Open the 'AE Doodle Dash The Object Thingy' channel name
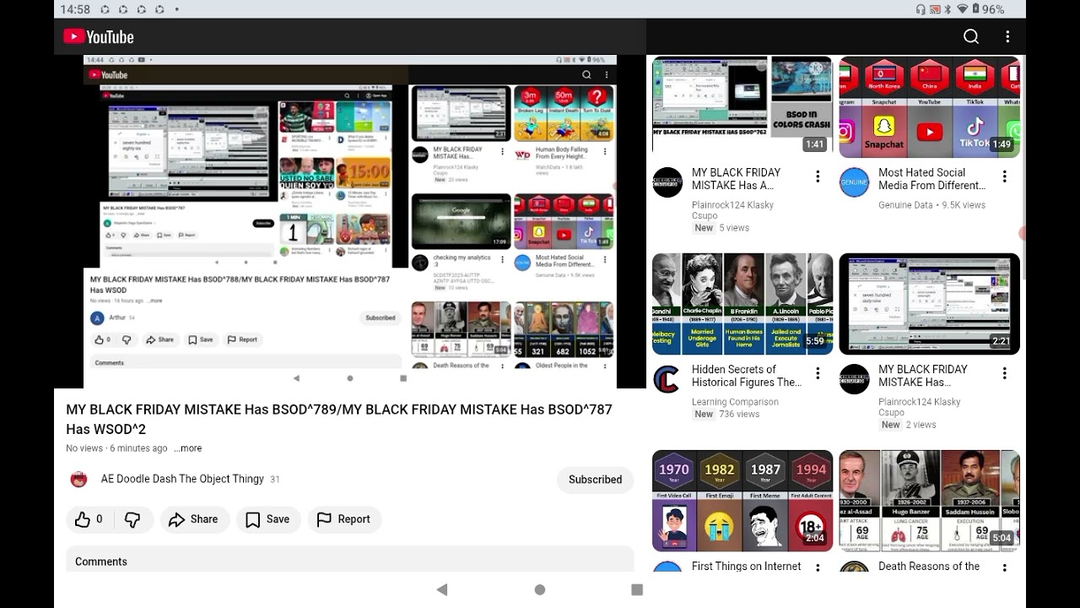 [x=182, y=479]
